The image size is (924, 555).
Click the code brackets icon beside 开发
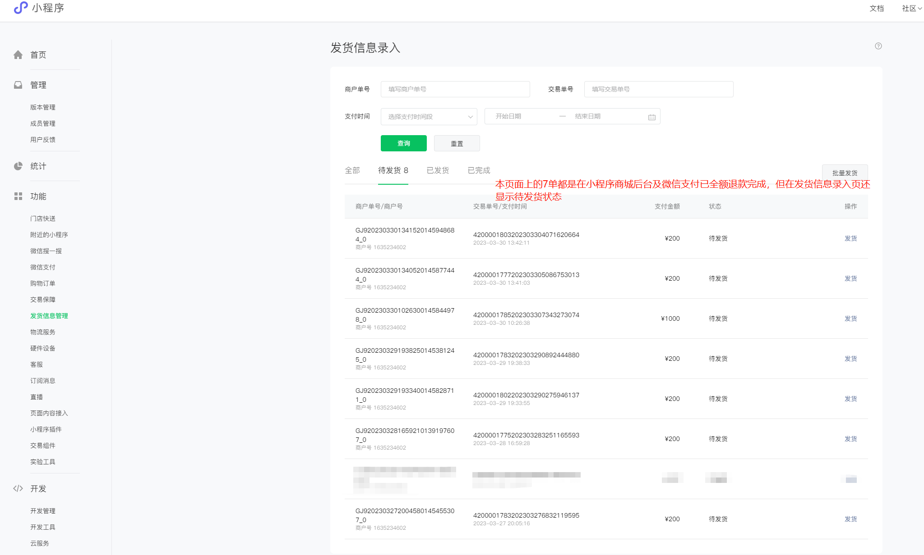point(18,489)
